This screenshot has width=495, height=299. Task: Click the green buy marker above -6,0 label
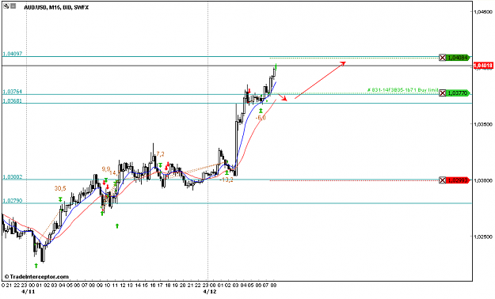coord(261,111)
